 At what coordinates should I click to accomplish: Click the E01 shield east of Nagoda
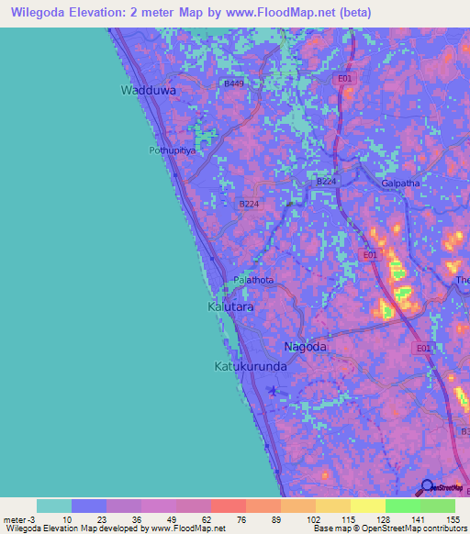pos(424,349)
